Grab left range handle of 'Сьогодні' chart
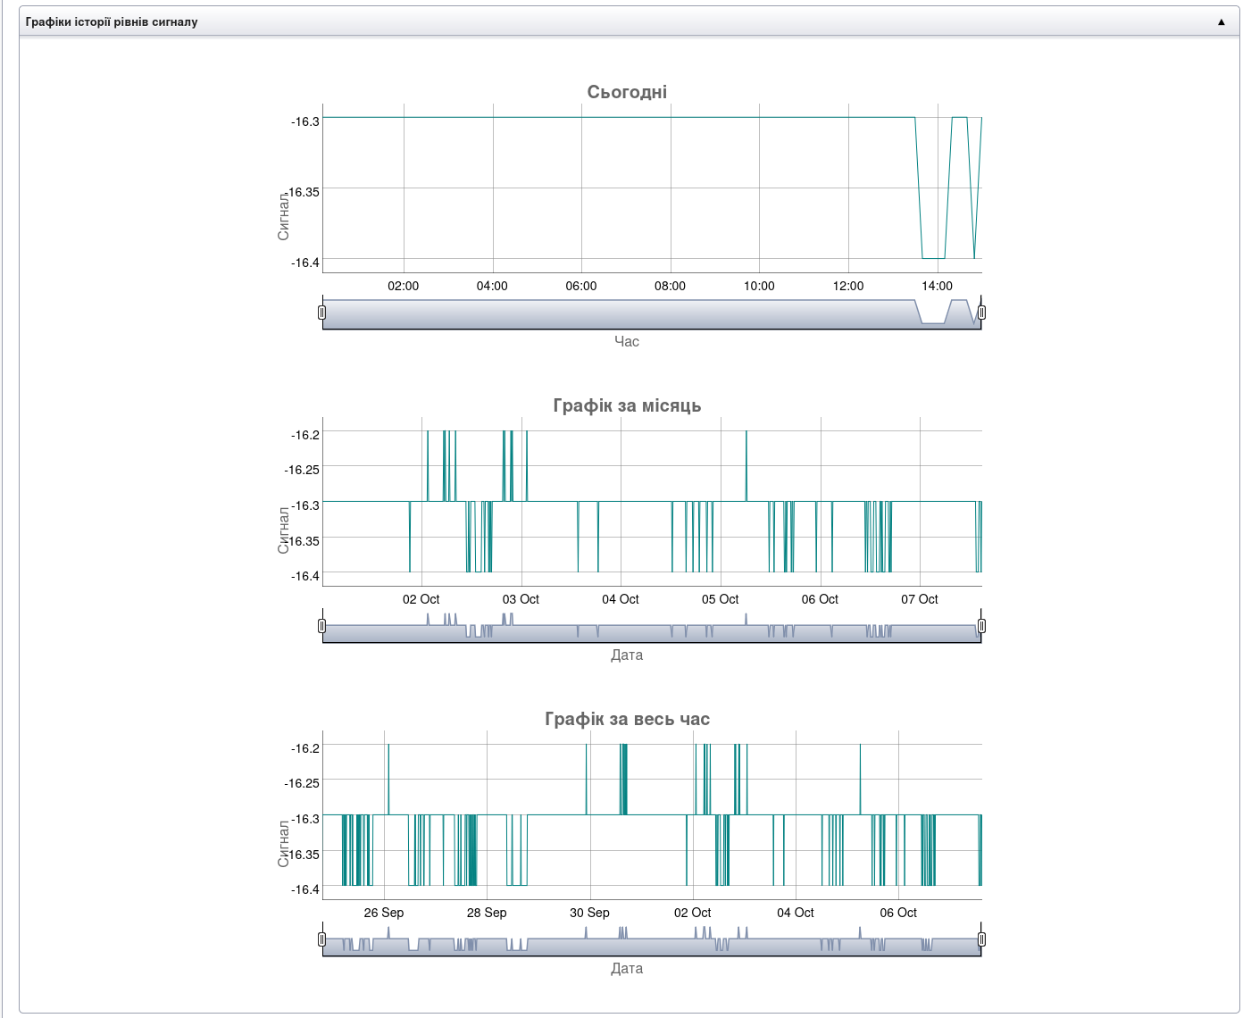The image size is (1251, 1018). (322, 313)
